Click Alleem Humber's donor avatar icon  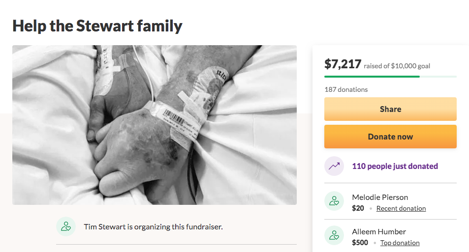tap(334, 235)
